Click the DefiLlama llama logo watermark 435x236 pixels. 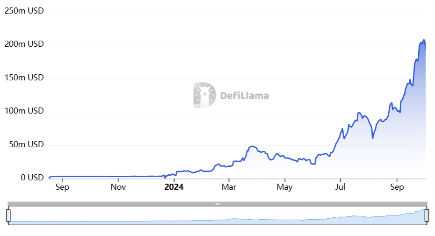(x=204, y=95)
